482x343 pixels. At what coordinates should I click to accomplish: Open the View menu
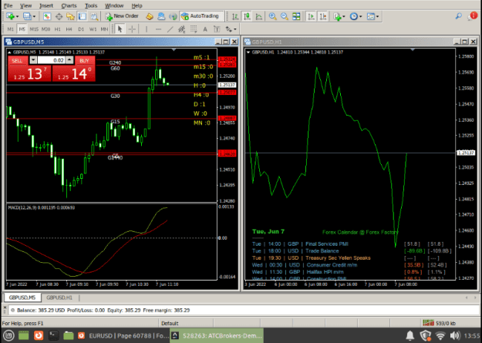(x=25, y=5)
